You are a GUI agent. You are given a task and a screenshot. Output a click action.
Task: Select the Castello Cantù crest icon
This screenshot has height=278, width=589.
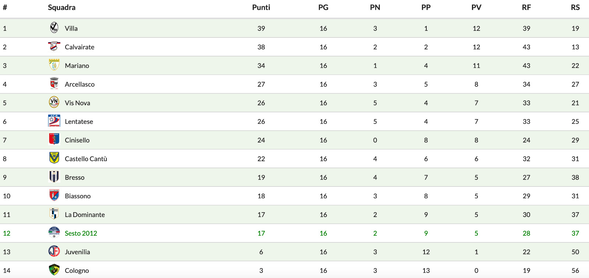coord(54,158)
